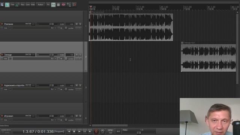
Task: Click the BPM 120 tempo field
Action: coord(110,132)
